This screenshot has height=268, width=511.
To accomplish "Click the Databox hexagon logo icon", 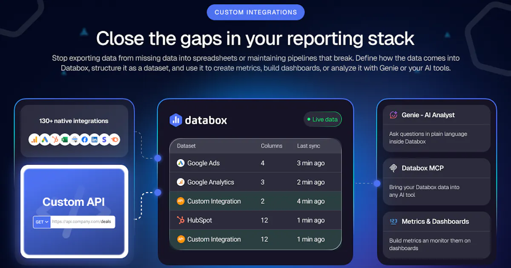I will pyautogui.click(x=175, y=120).
